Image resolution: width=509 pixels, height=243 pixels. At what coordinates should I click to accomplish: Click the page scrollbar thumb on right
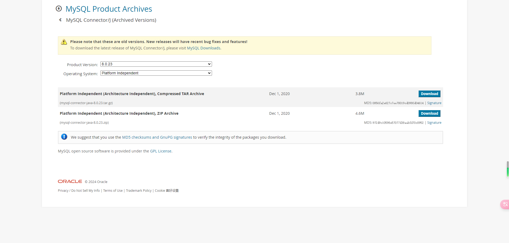tap(507, 169)
